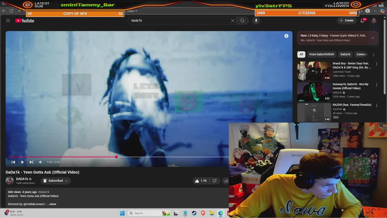Run search with the magnifier button
The image size is (387, 218).
(x=242, y=21)
